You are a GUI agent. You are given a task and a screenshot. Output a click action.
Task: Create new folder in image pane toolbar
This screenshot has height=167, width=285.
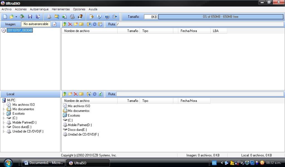point(76,24)
